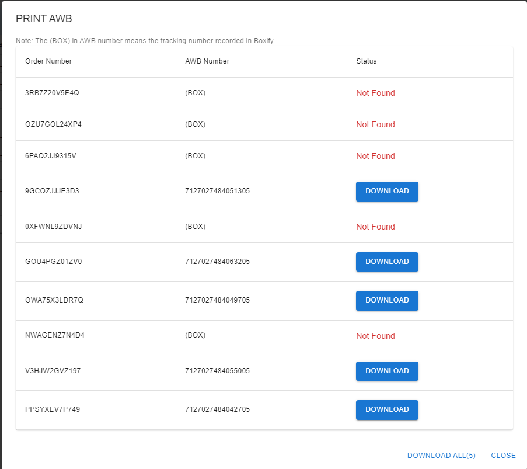Download the AWB for order GOU4PGZ01ZV0
The width and height of the screenshot is (527, 469).
pos(387,262)
